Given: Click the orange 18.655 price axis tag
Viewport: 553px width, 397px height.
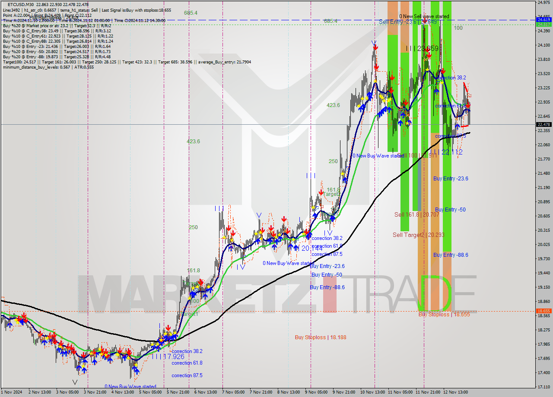Looking at the screenshot, I should coord(544,311).
